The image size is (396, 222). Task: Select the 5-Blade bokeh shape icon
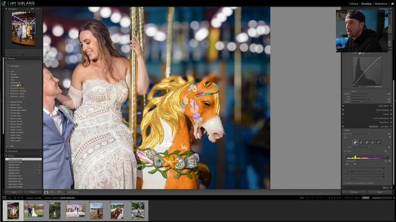click(367, 142)
